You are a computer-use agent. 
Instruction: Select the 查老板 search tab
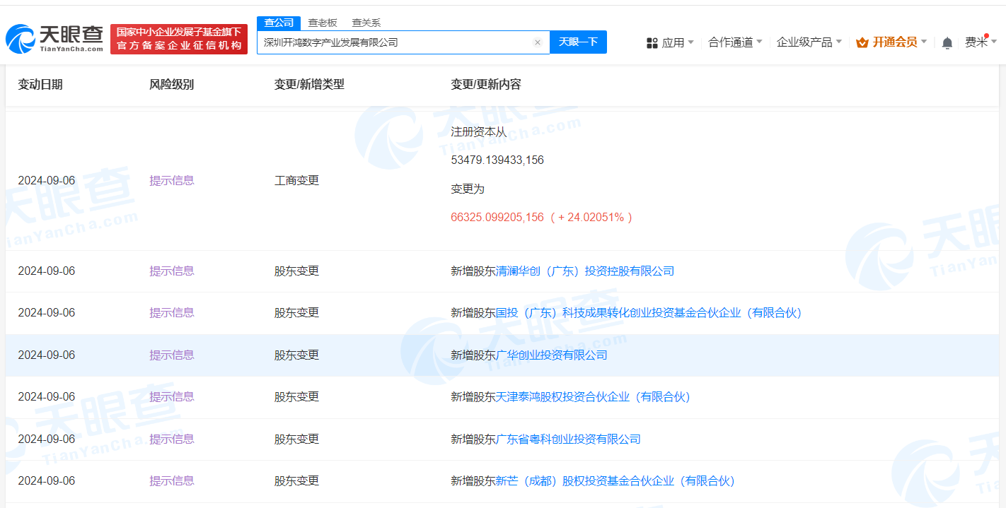[323, 23]
